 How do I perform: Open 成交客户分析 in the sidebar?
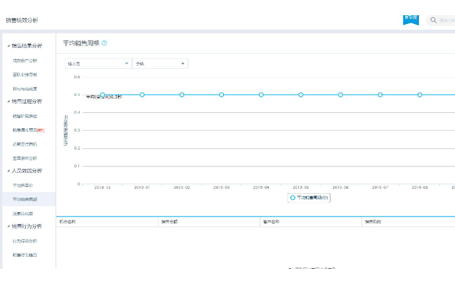(x=25, y=61)
